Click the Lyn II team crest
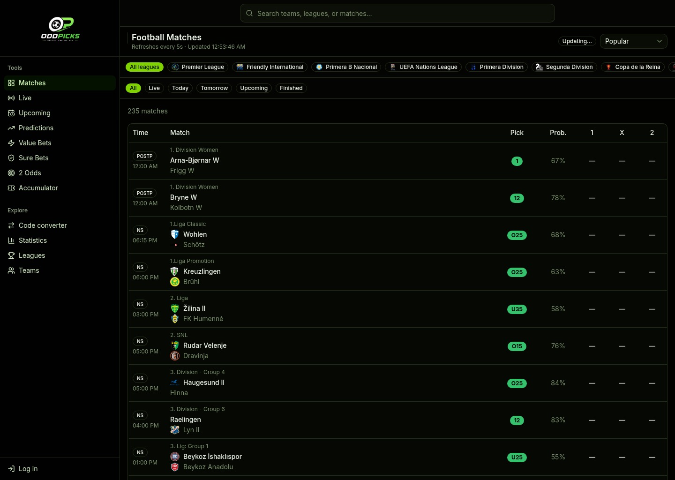Image resolution: width=675 pixels, height=480 pixels. tap(175, 430)
